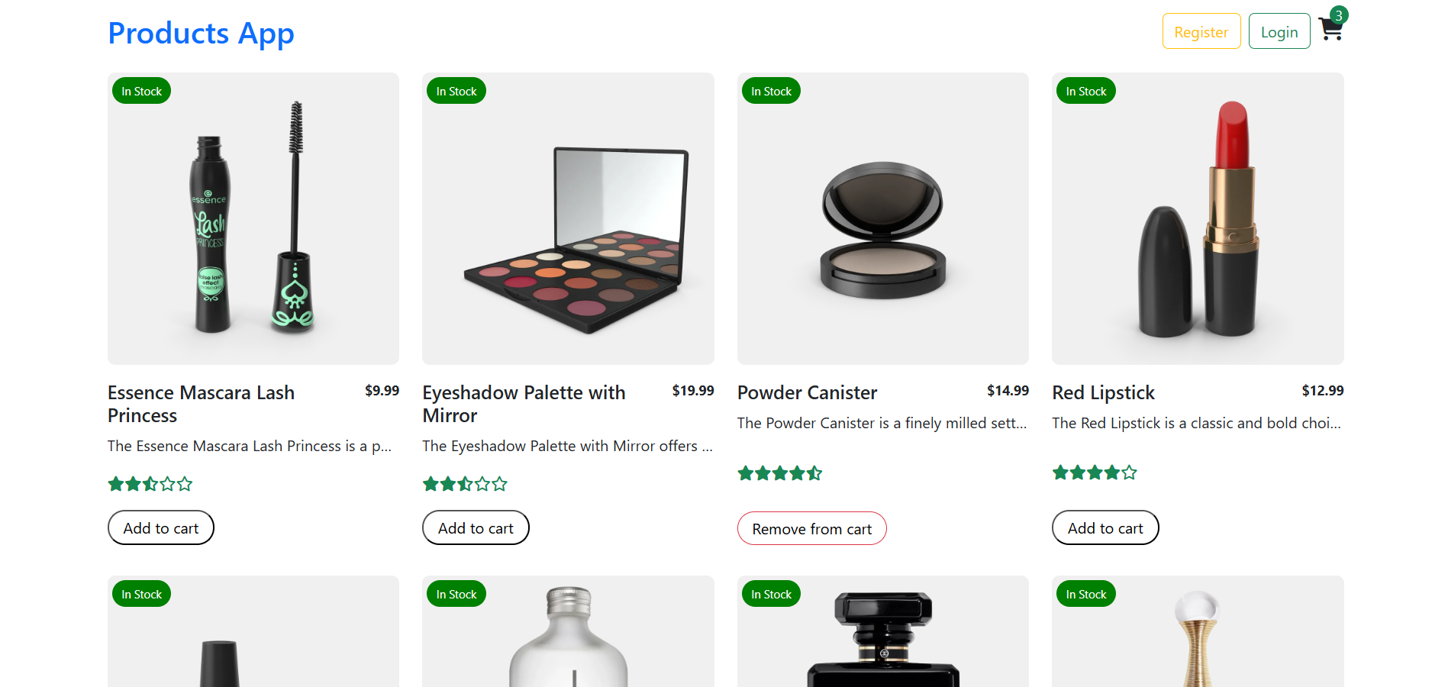Open the shopping cart icon
This screenshot has height=687, width=1448.
pos(1330,31)
